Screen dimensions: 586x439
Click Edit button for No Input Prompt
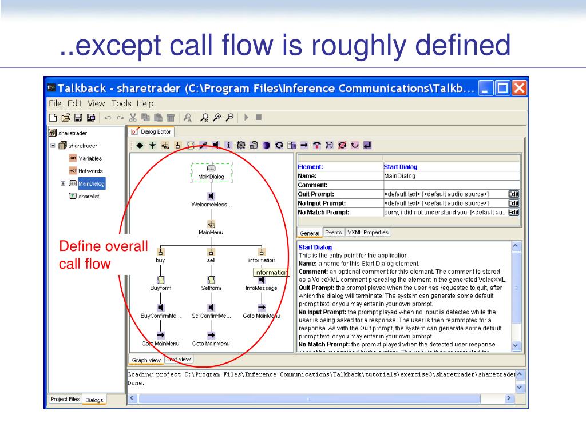coord(513,203)
